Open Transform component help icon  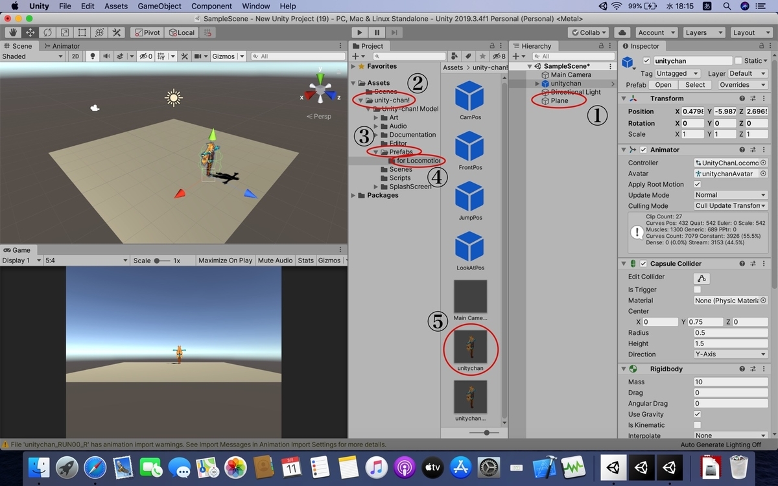click(743, 98)
